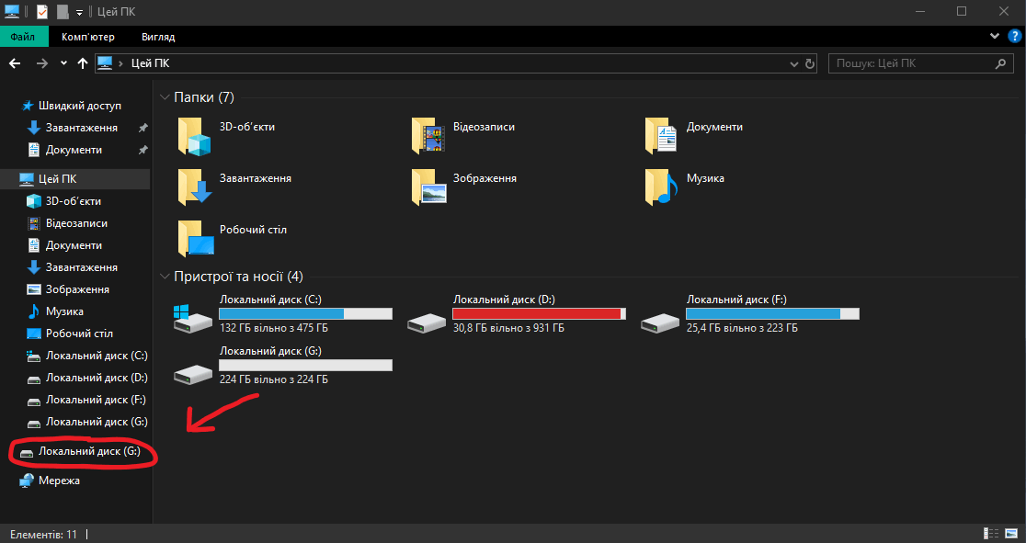The width and height of the screenshot is (1026, 543).
Task: Open Робочий стіл in the sidebar tree
Action: pos(79,334)
